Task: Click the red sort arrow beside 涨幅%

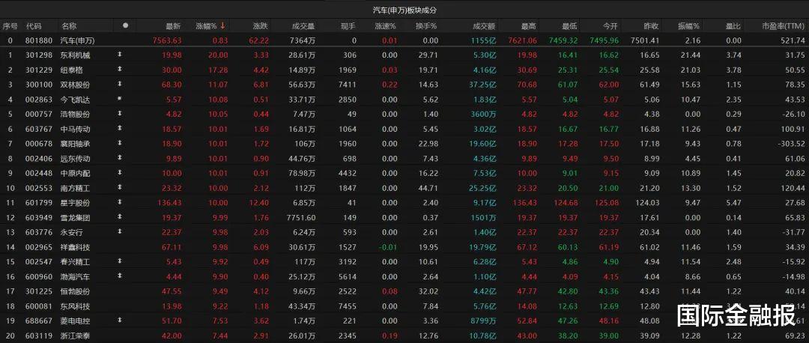Action: 222,25
